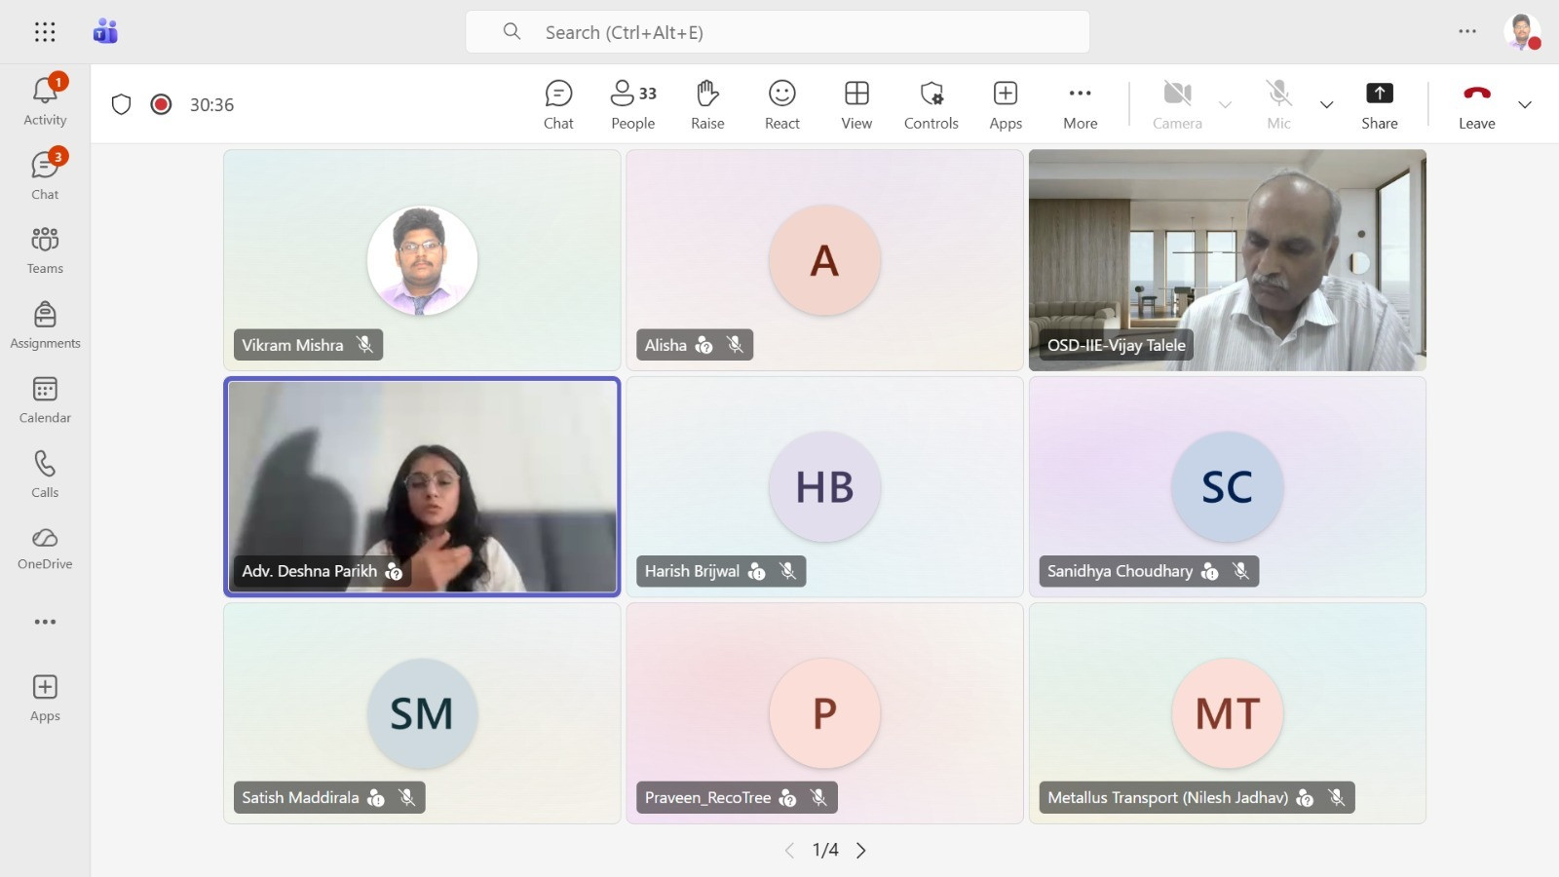Open the app launcher grid icon
The height and width of the screenshot is (877, 1559).
click(45, 32)
